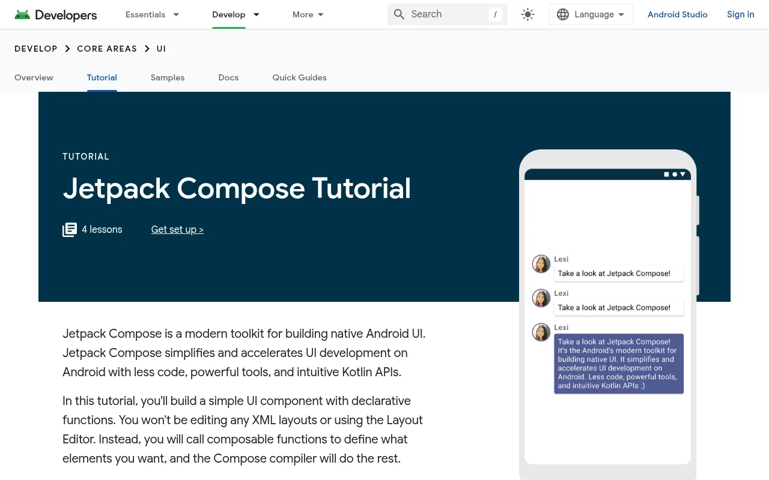
Task: Click the lessons stack icon
Action: click(x=70, y=230)
